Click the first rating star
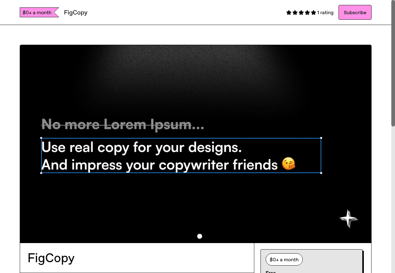The width and height of the screenshot is (395, 273). 289,13
